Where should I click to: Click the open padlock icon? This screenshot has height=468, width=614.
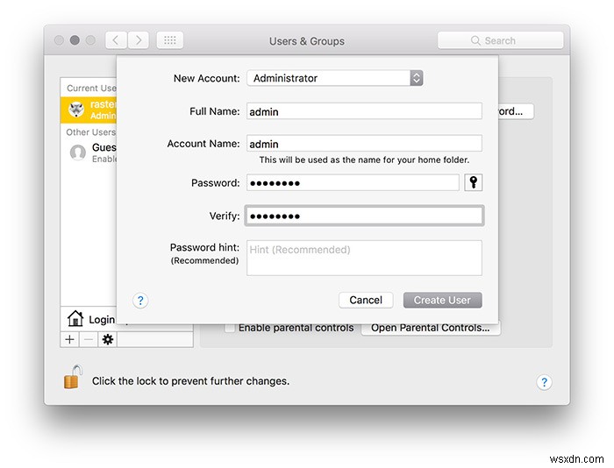tap(73, 377)
